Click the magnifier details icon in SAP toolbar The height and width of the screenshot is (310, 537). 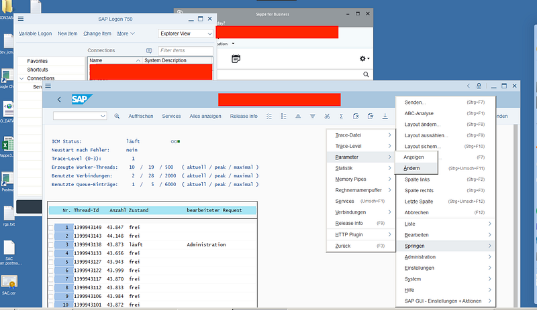(117, 117)
